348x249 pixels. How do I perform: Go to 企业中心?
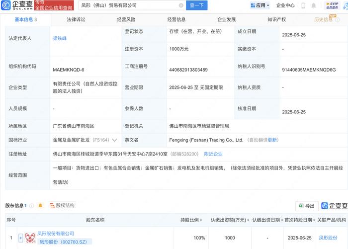pyautogui.click(x=285, y=5)
